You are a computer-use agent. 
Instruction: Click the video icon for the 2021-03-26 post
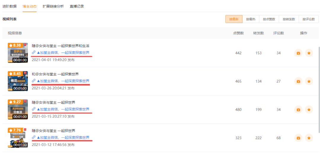[298, 81]
